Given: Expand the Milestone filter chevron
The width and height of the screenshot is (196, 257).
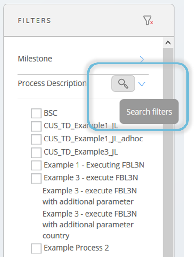Looking at the screenshot, I should 142,59.
